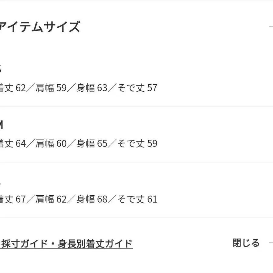The width and height of the screenshot is (273, 273).
Task: Click 身幅 63 body width value
Action: point(92,88)
